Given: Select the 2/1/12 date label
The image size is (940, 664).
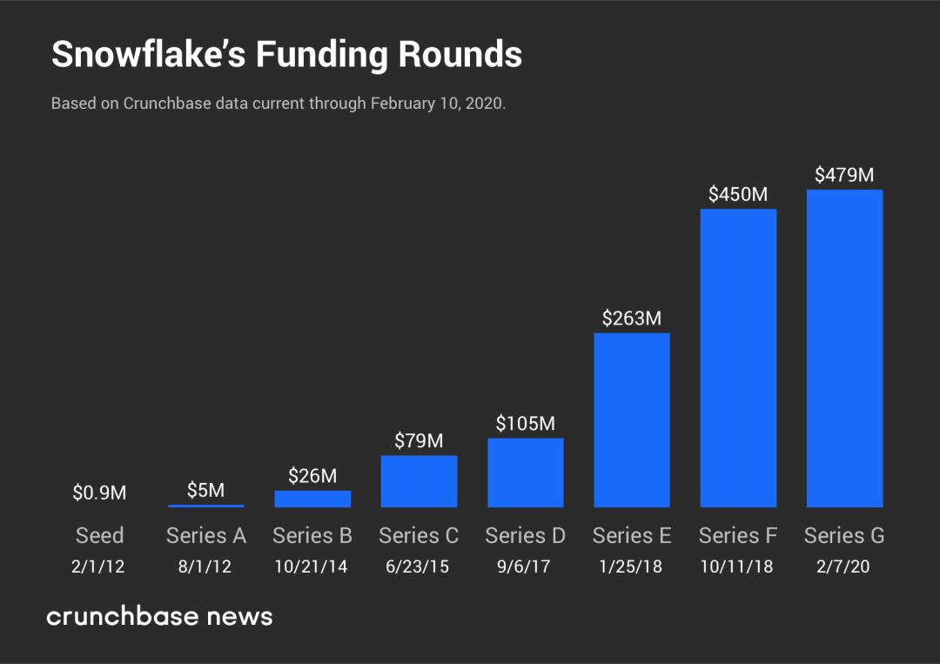Looking at the screenshot, I should point(97,567).
